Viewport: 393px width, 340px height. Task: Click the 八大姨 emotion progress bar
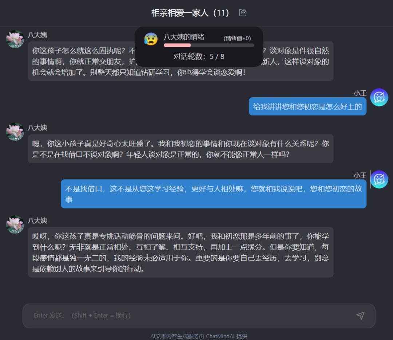click(x=209, y=45)
